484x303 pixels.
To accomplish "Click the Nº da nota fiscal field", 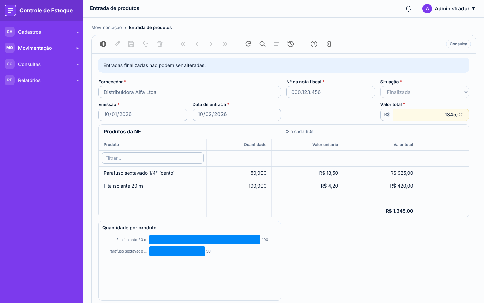I will coord(331,92).
